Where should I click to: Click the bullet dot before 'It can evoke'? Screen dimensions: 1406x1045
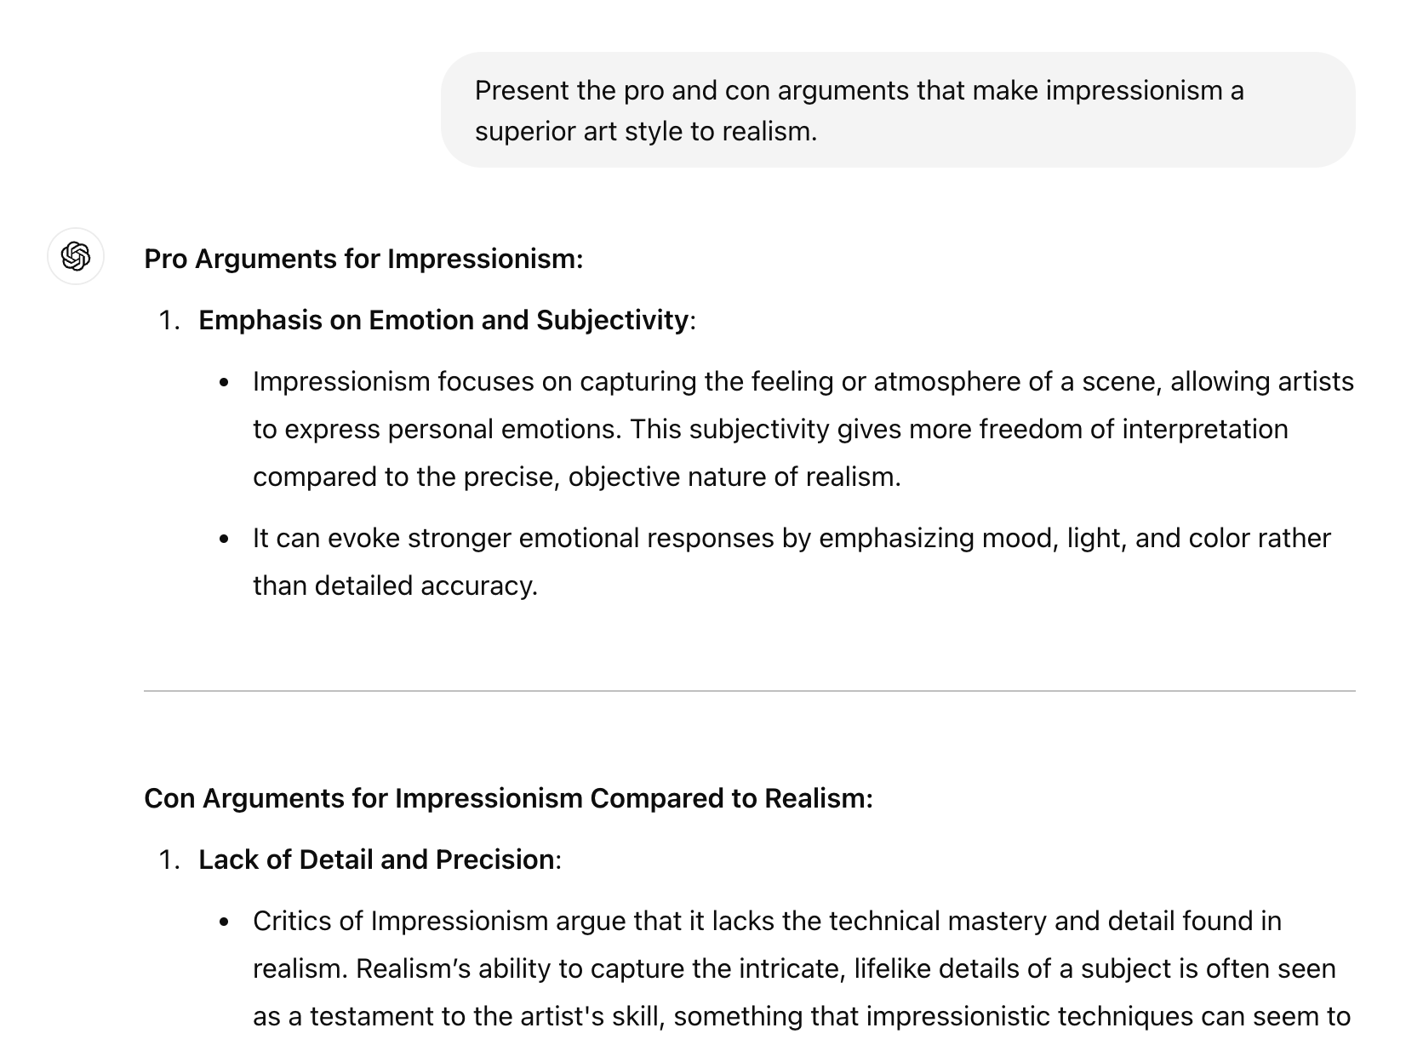224,540
